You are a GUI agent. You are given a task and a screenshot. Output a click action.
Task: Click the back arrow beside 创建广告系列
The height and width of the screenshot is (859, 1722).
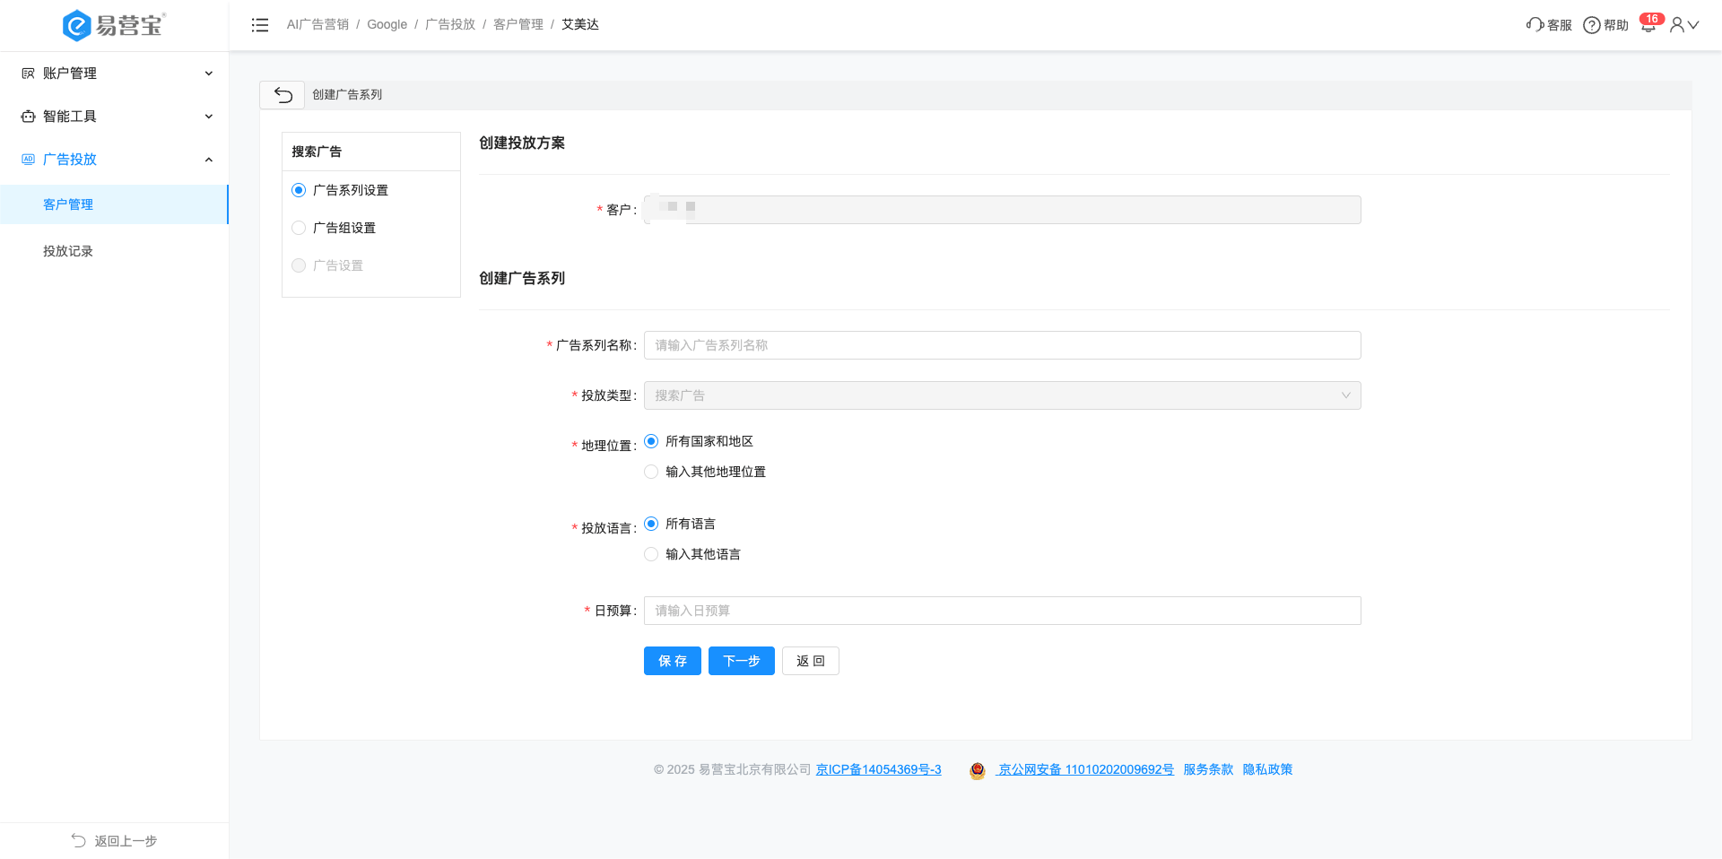(283, 95)
